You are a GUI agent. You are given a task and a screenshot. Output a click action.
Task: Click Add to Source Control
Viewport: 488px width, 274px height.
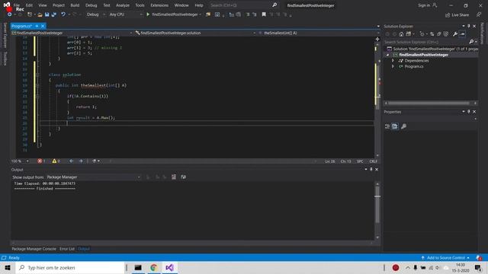[445, 258]
